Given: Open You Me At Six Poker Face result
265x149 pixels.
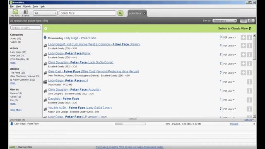Looking at the screenshot, I should click(80, 108).
